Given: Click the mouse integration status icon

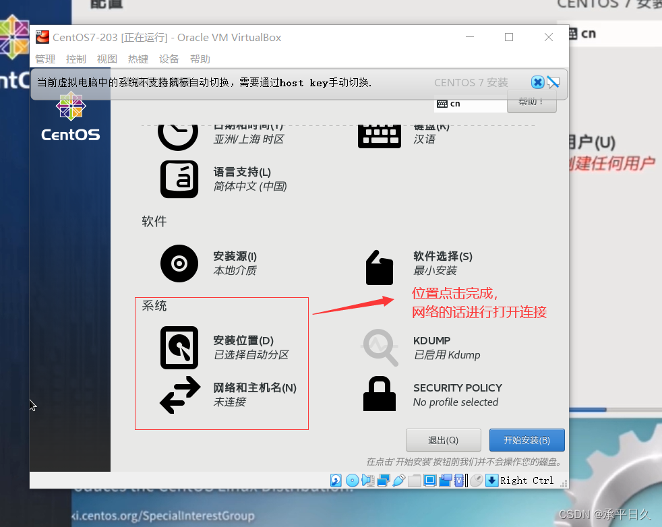Looking at the screenshot, I should click(x=476, y=480).
